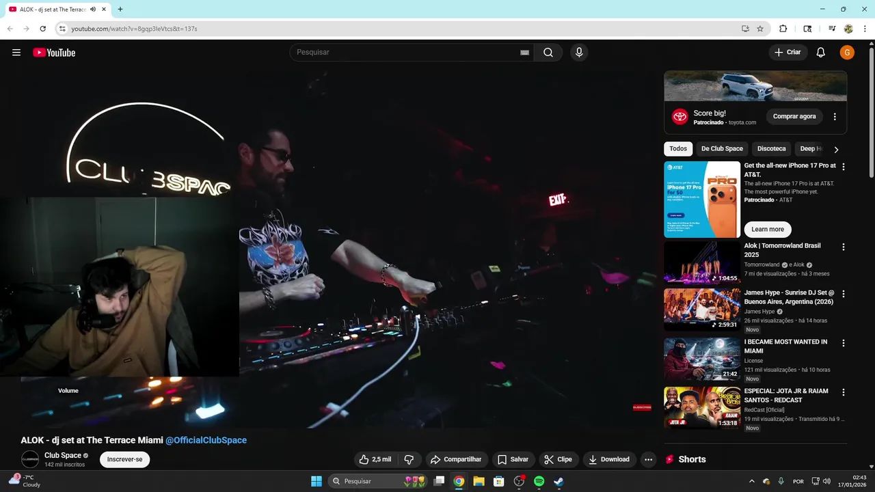Click the Compartilhar share button
Screen dimensions: 875x492
pos(456,459)
